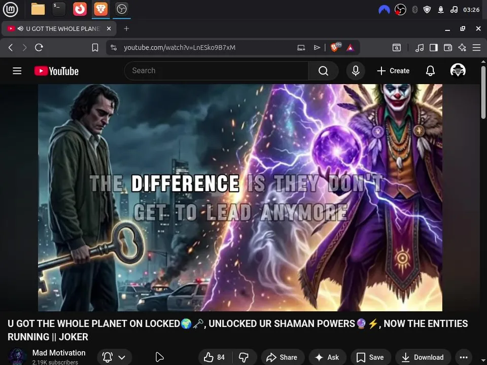Close the YouTube browser tab

(x=109, y=28)
